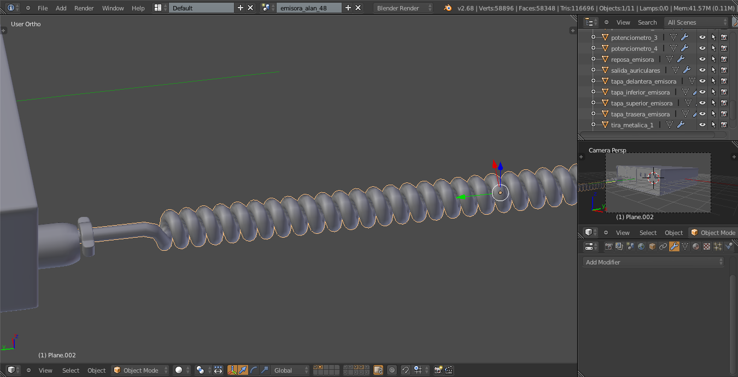Open the Texture properties tab (checker icon)
The image size is (738, 377).
707,246
